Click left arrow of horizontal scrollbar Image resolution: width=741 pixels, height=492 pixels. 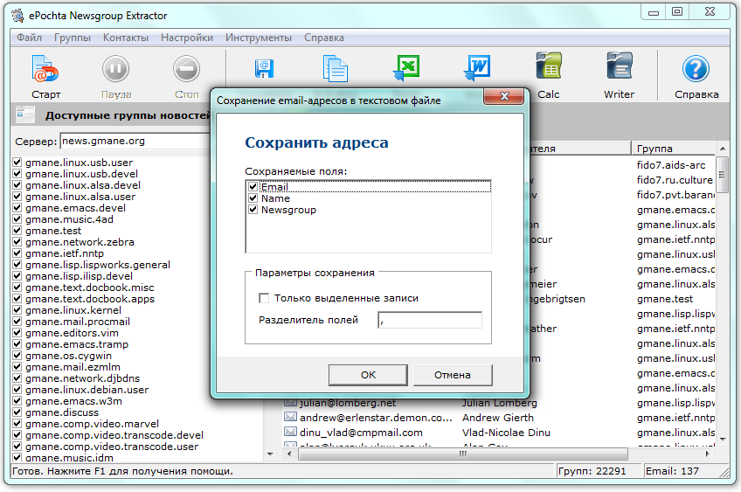[x=289, y=454]
